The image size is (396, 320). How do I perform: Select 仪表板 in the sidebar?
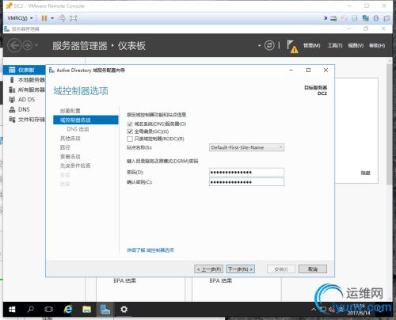[25, 70]
